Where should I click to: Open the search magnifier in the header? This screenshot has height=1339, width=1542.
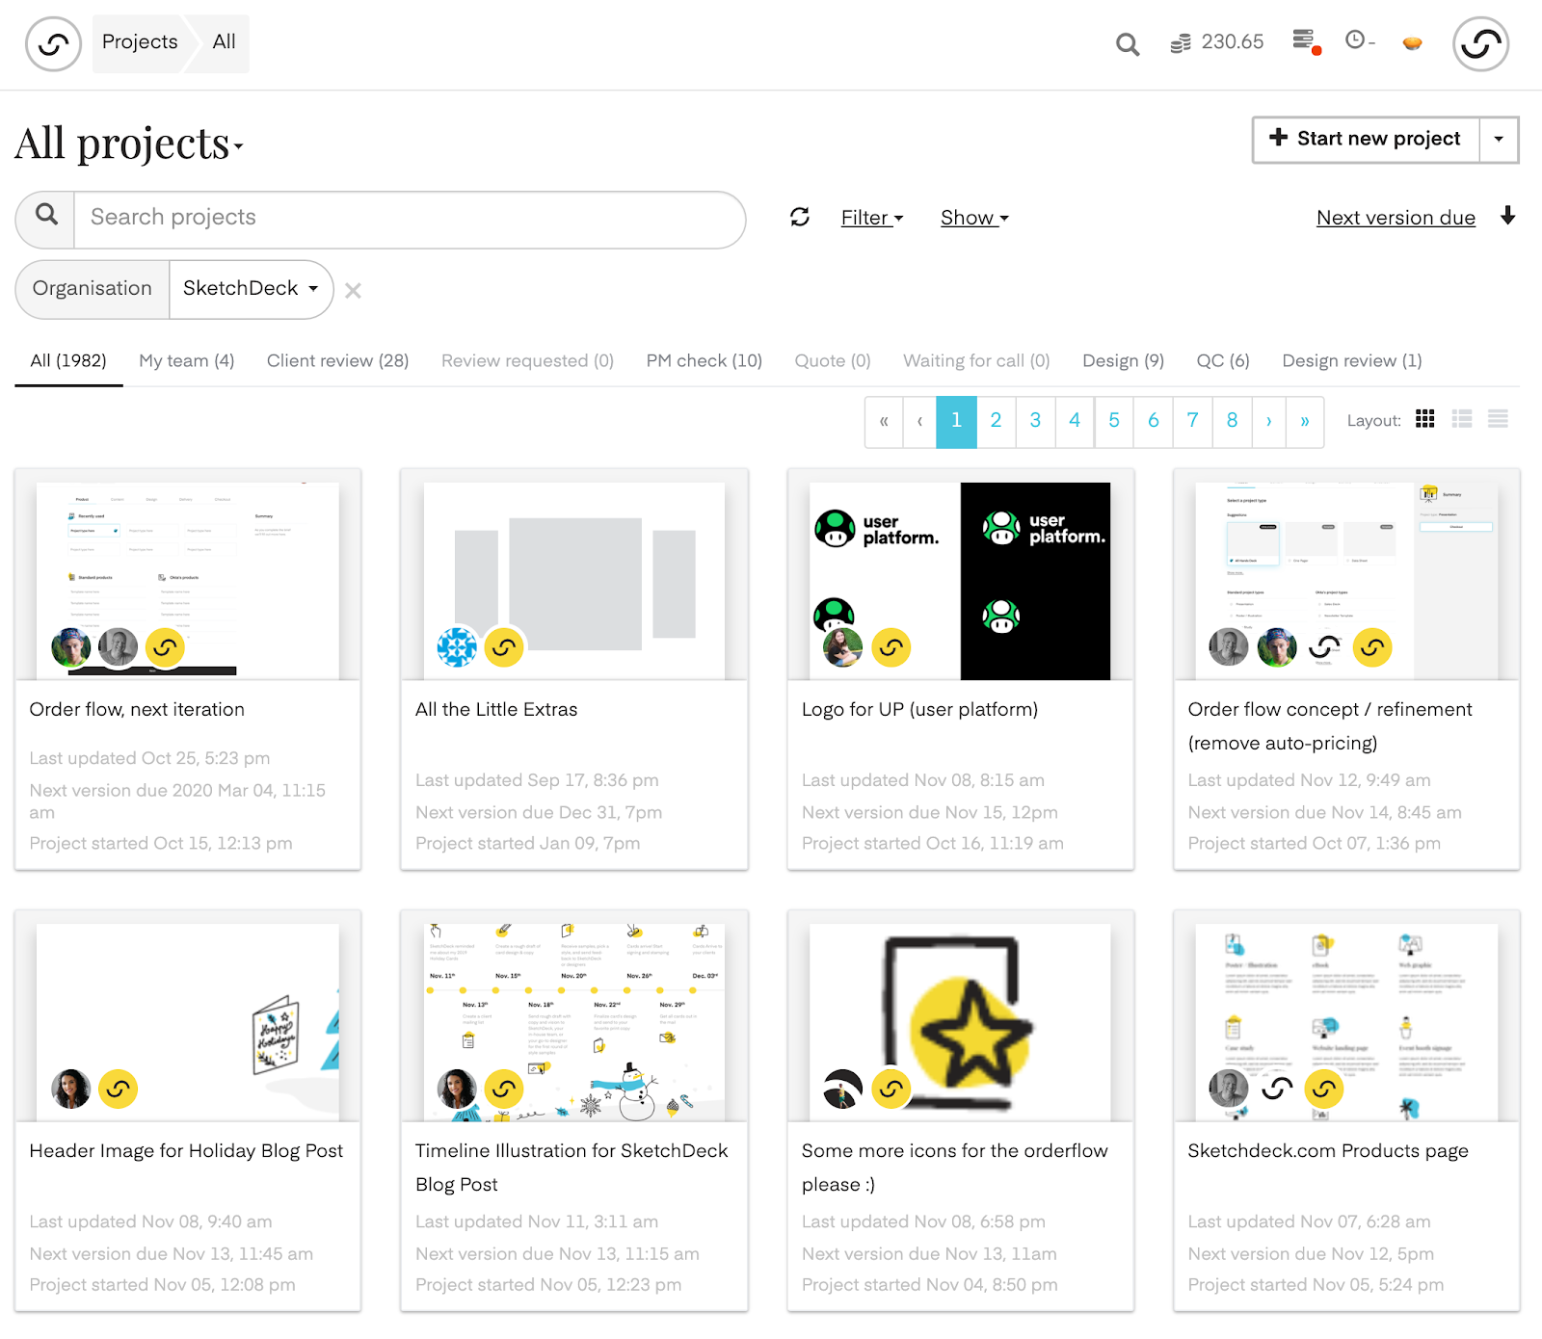[x=1127, y=44]
